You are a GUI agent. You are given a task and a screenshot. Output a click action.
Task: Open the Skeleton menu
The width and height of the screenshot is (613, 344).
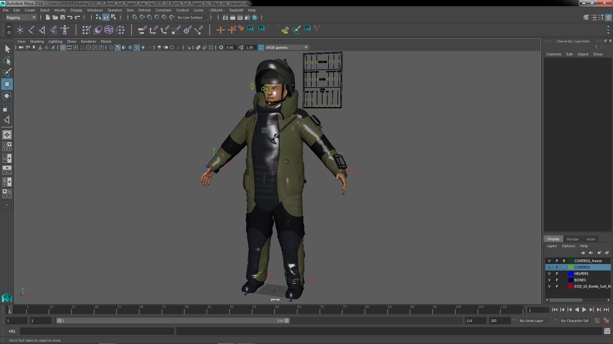click(114, 10)
